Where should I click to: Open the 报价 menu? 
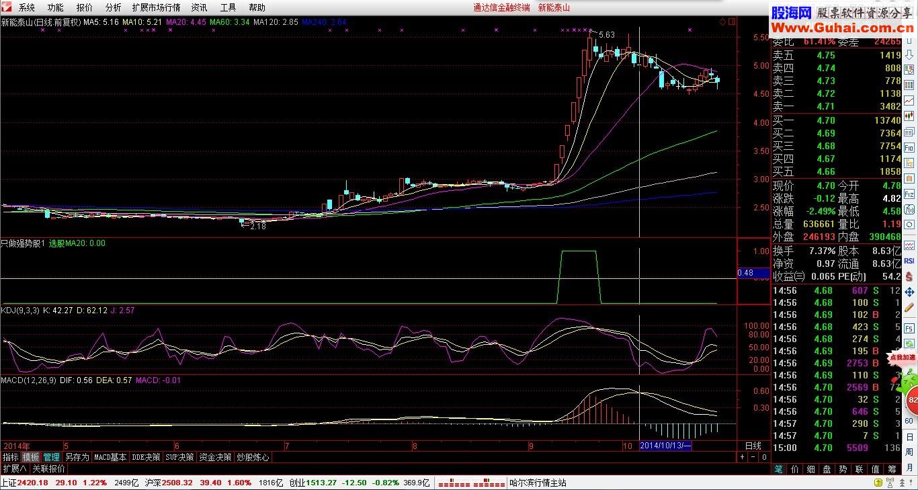coord(85,7)
